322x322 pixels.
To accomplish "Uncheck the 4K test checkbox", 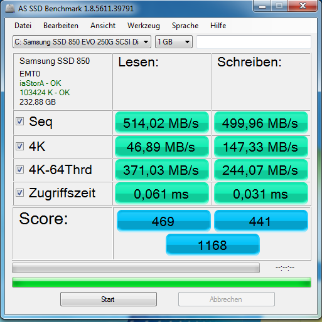I will coord(19,147).
